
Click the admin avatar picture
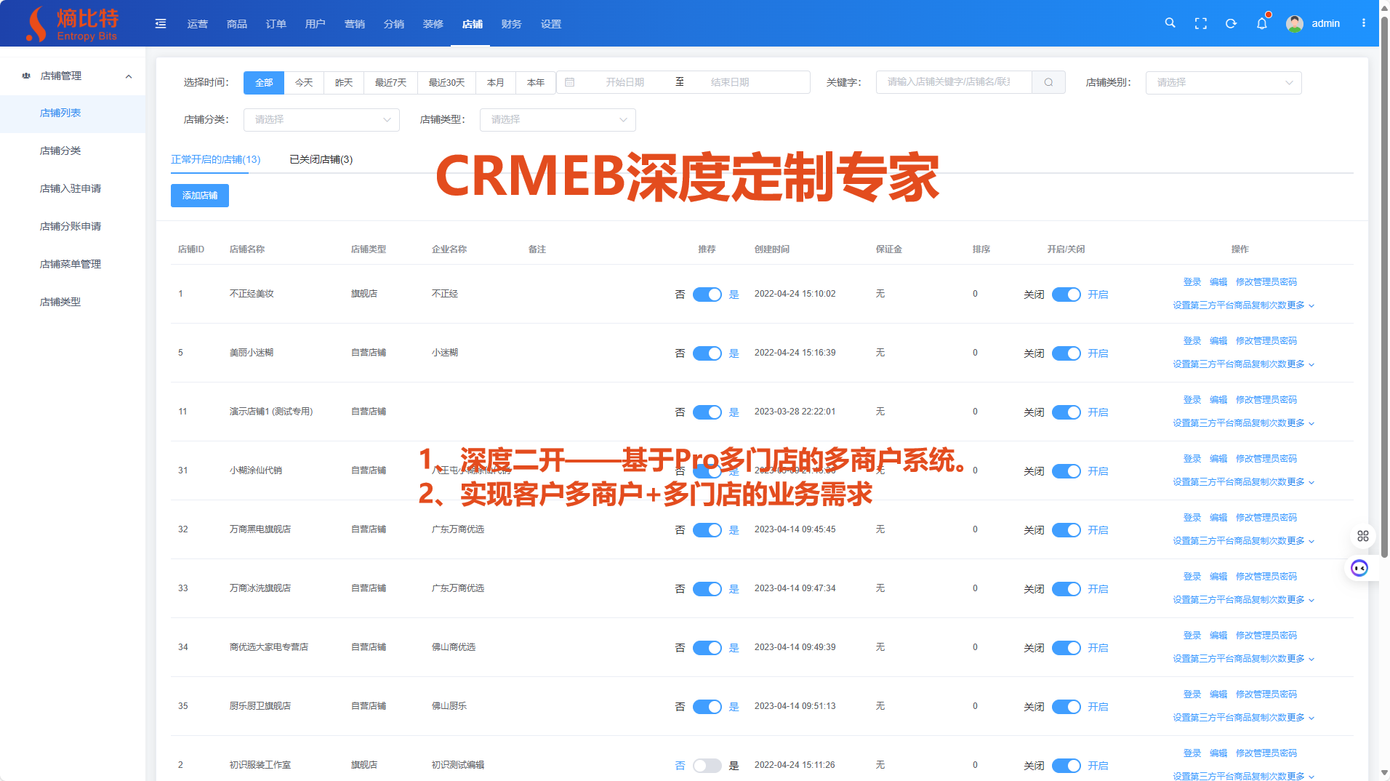click(1295, 24)
